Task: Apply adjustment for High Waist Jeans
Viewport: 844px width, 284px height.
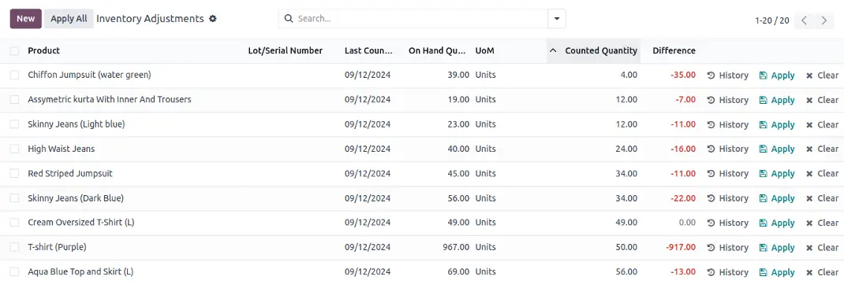Action: pos(777,149)
